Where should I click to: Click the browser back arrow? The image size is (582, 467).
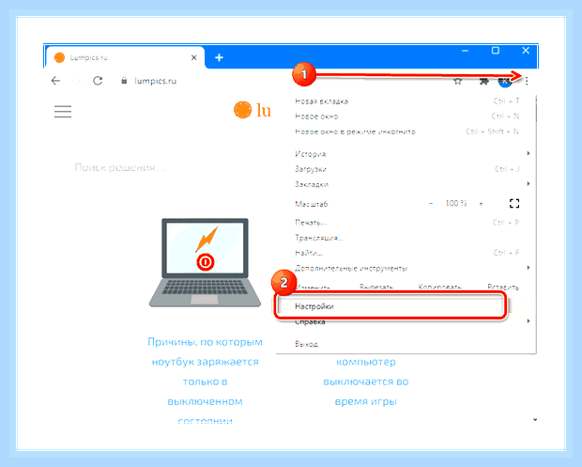(x=55, y=81)
